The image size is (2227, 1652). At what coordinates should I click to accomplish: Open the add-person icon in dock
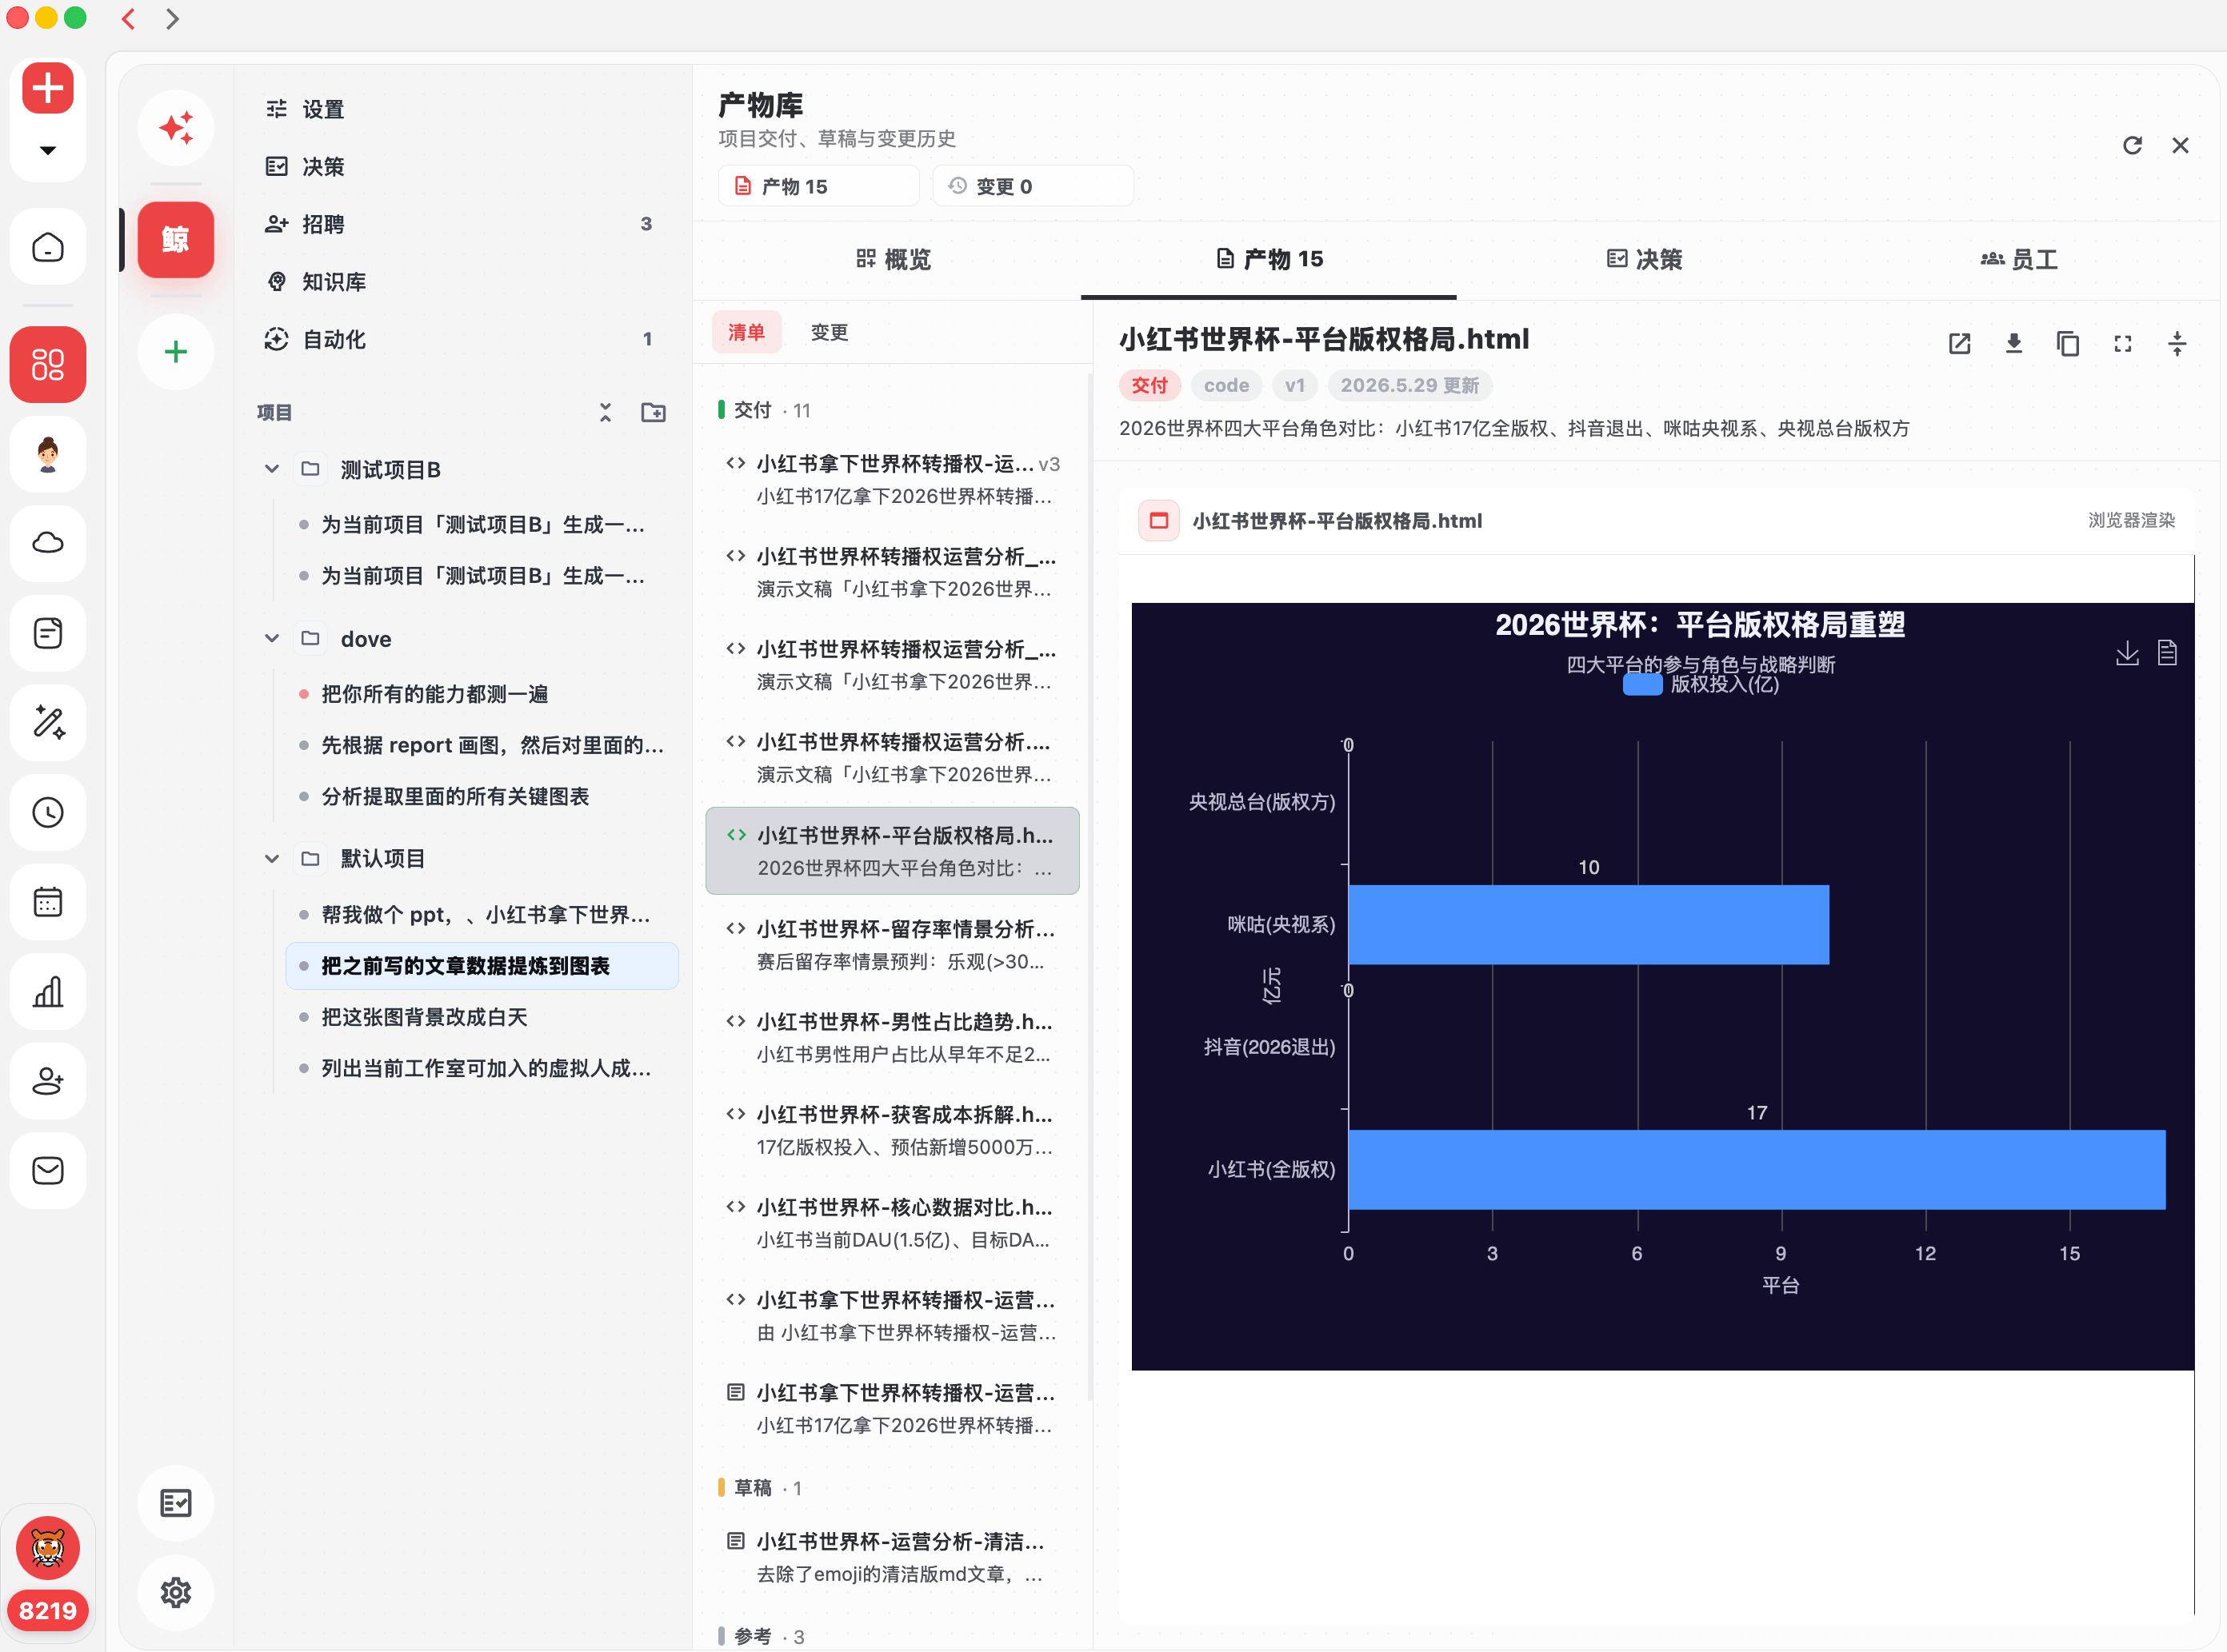pos(47,1081)
